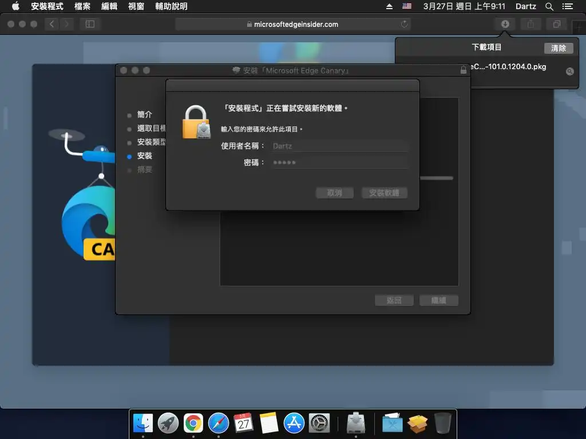Click the 密碼 password field

click(339, 162)
